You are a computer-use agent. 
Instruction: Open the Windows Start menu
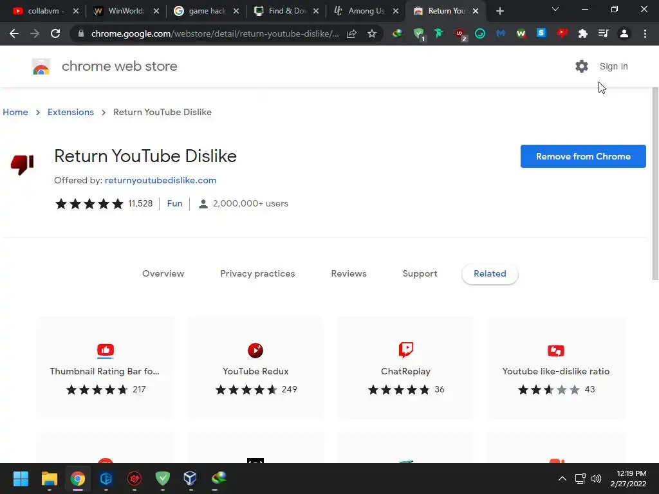(x=21, y=479)
